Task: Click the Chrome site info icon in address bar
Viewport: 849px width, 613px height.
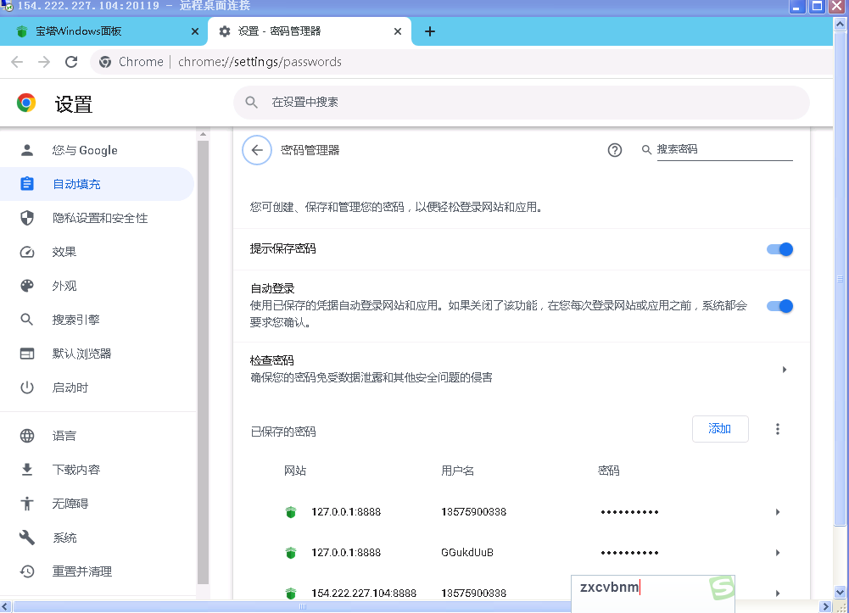Action: pyautogui.click(x=105, y=62)
